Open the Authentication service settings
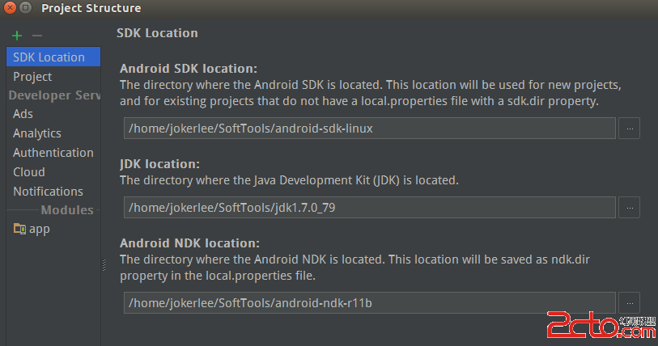Screen dimensions: 658x346 coord(53,153)
